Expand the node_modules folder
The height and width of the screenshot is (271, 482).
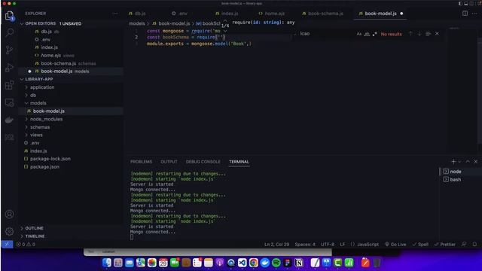46,119
